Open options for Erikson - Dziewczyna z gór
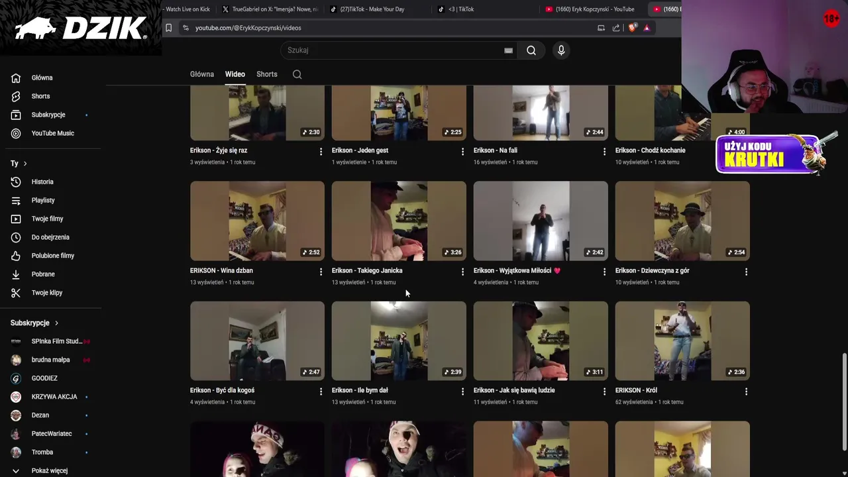 [x=746, y=272]
